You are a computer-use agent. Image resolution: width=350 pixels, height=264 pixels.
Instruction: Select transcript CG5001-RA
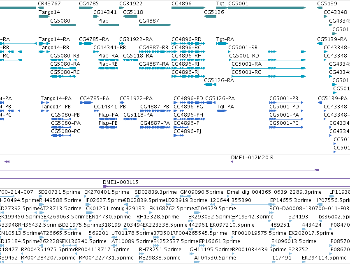click(x=269, y=69)
